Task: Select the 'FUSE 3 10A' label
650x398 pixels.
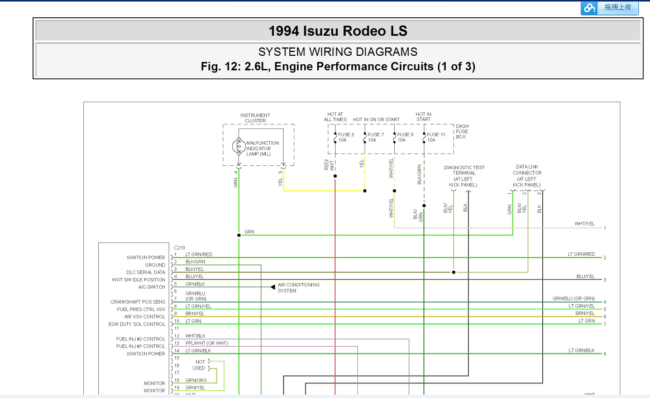Action: click(x=346, y=137)
